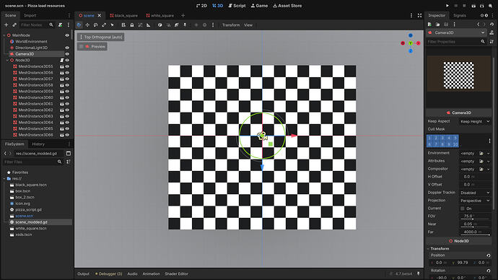Click distraction-free mode expand icon
The width and height of the screenshot is (498, 280).
coord(419,15)
